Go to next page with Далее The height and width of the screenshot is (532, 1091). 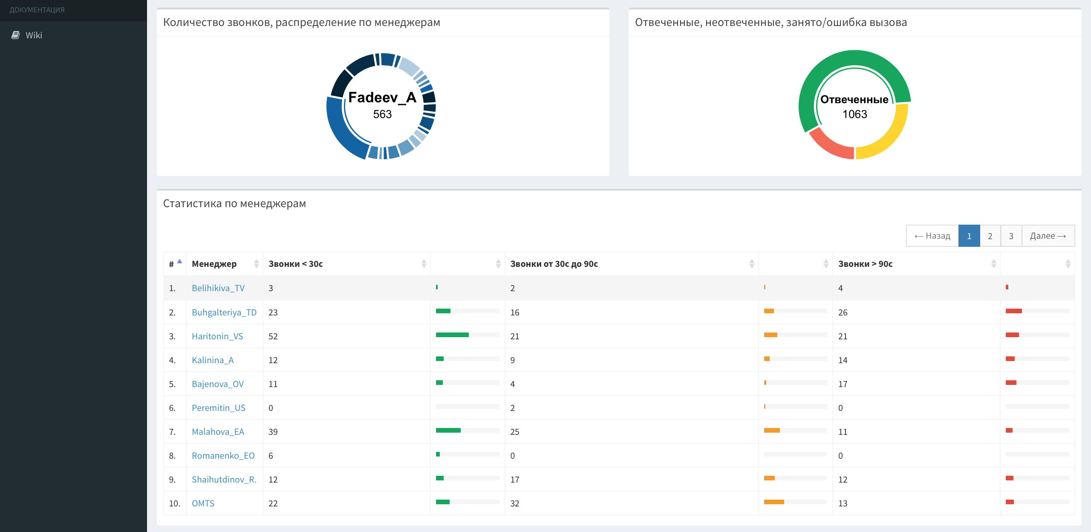[1048, 236]
